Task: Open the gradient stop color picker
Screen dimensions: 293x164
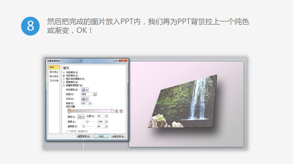Action: coord(81,116)
